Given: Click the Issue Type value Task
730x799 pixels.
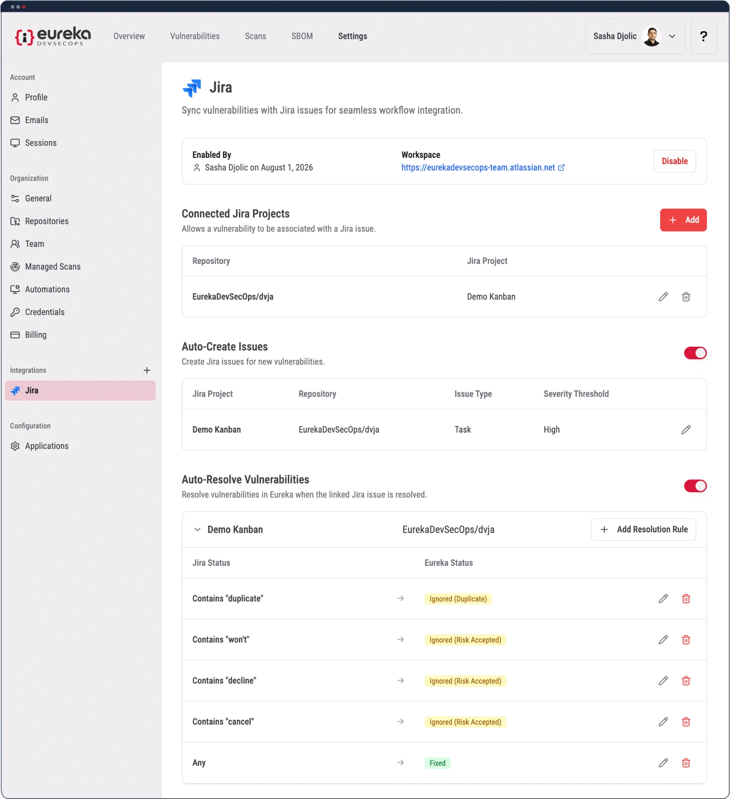Looking at the screenshot, I should tap(463, 430).
